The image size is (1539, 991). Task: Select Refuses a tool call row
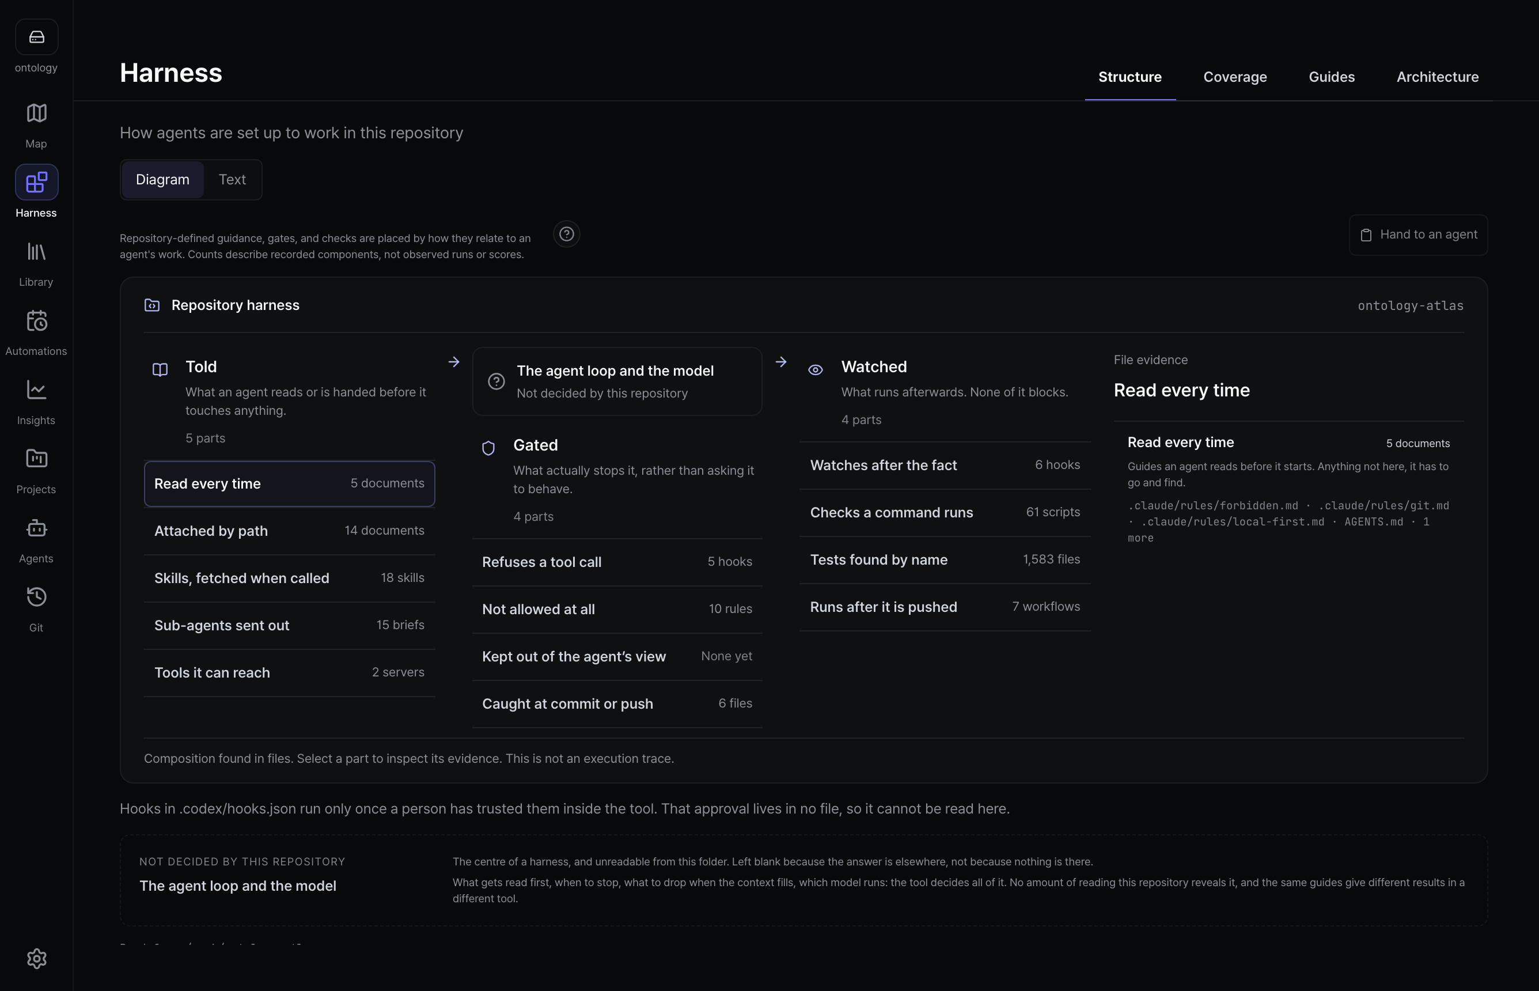(x=617, y=562)
